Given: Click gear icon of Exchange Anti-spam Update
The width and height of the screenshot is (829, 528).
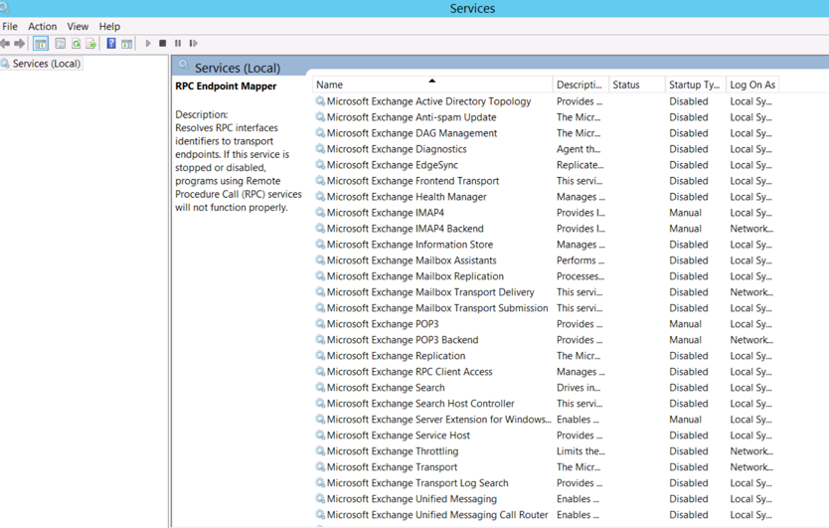Looking at the screenshot, I should pos(320,117).
